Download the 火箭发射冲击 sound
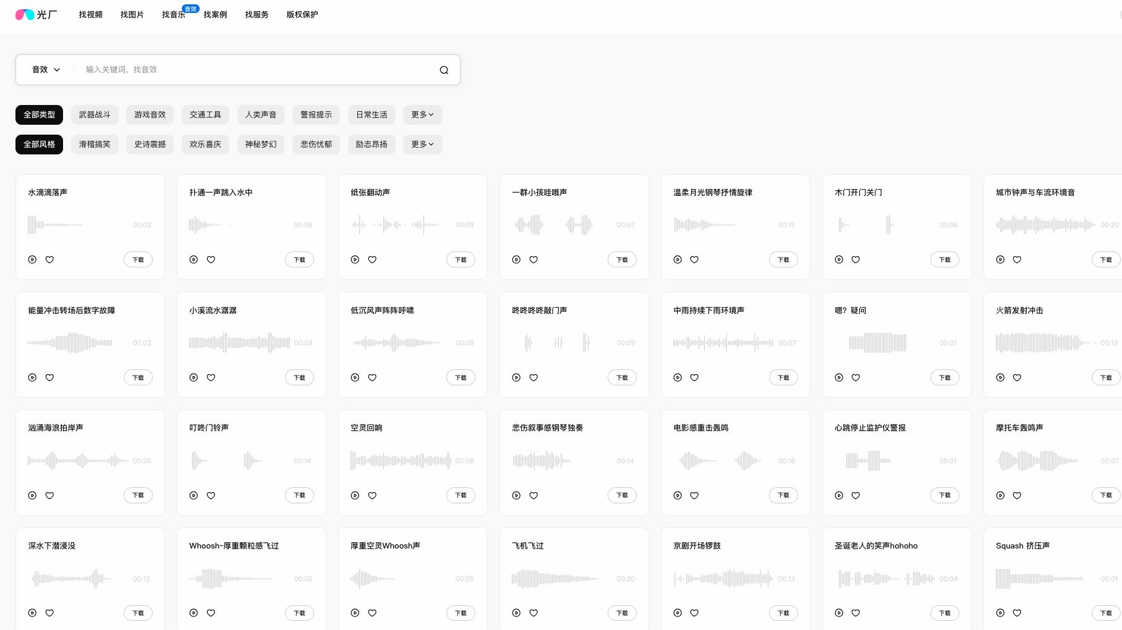Image resolution: width=1122 pixels, height=630 pixels. (x=1106, y=377)
